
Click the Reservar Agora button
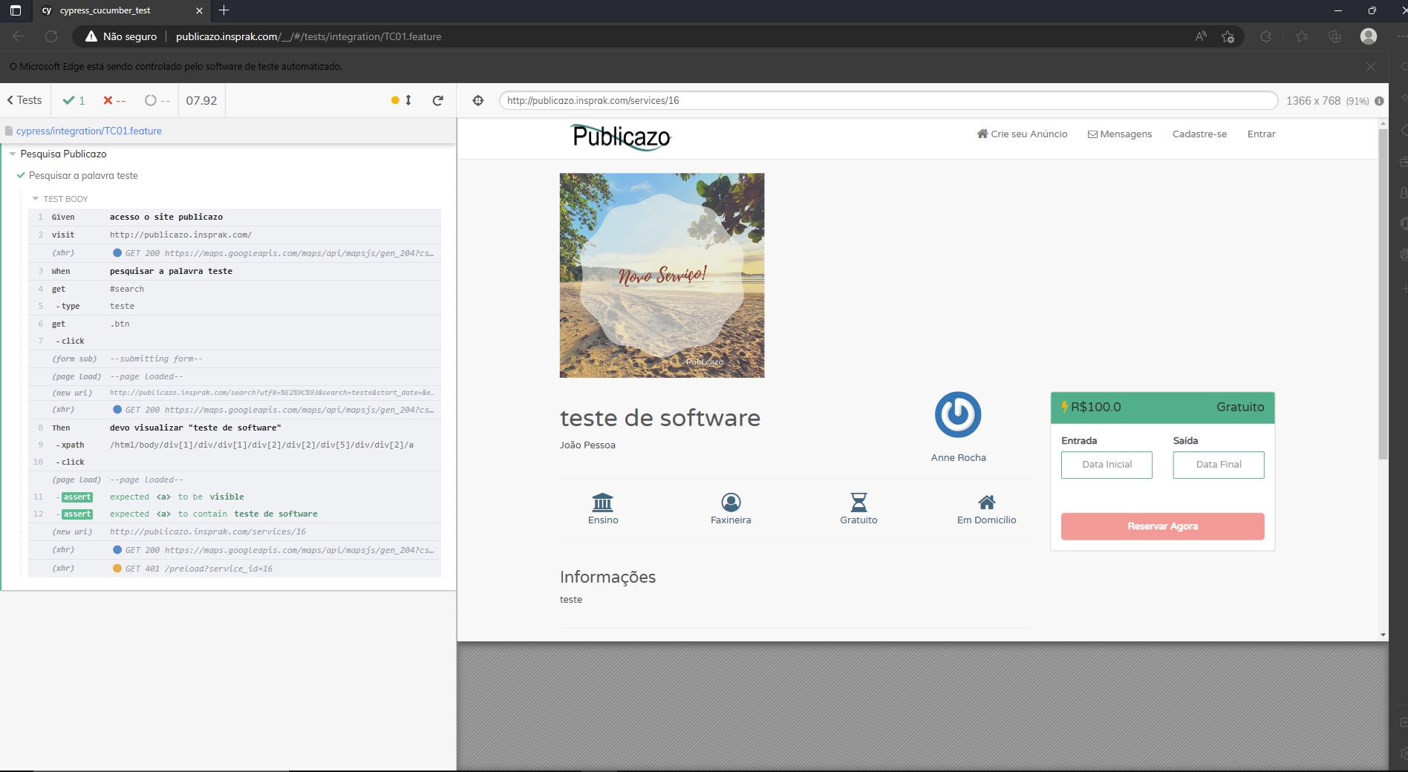click(x=1162, y=526)
